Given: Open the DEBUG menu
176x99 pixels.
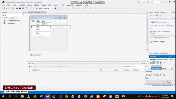Looking at the screenshot, I should click(x=37, y=5).
